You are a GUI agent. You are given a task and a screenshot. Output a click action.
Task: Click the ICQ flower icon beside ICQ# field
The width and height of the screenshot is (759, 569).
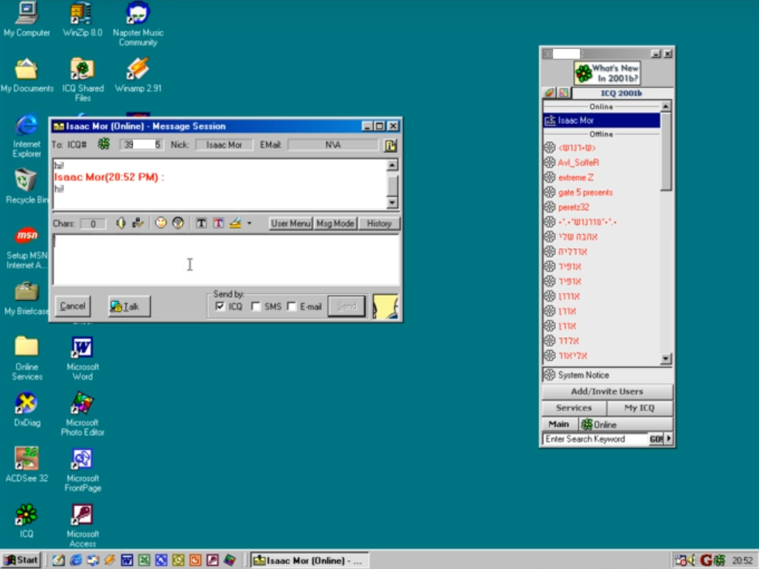[103, 144]
